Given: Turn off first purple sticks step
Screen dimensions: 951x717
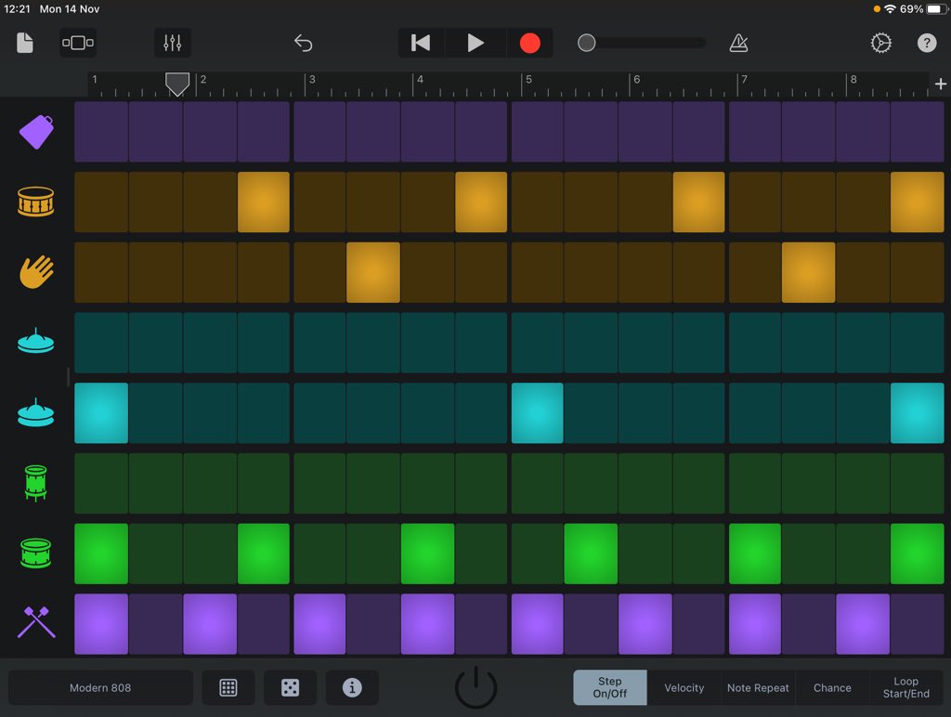Looking at the screenshot, I should pyautogui.click(x=101, y=624).
